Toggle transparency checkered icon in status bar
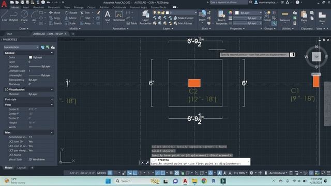The height and width of the screenshot is (186, 331). pos(177,173)
